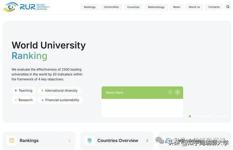Viewport: 233px width, 150px height.
Task: Click the RUR logo icon
Action: click(10, 7)
